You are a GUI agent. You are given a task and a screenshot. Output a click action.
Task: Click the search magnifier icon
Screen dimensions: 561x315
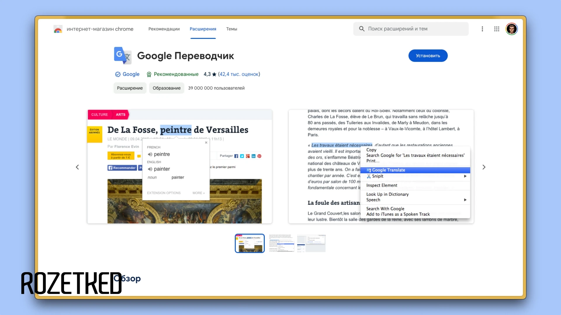point(362,29)
